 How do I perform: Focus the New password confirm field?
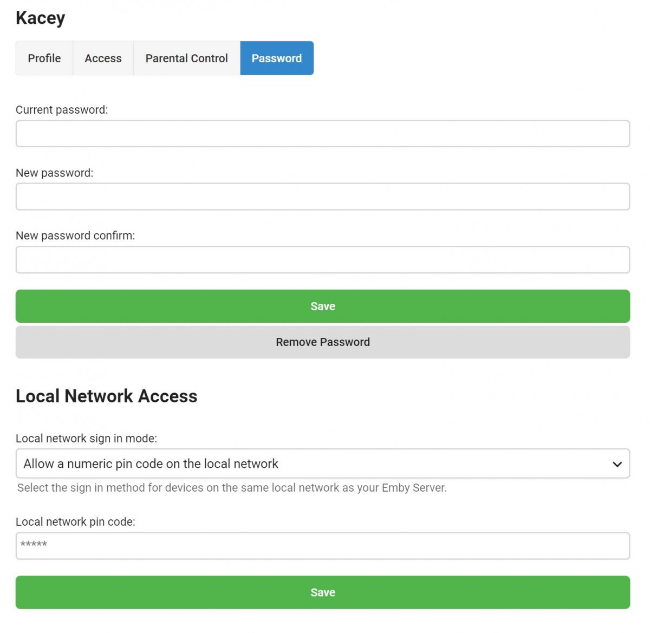coord(322,260)
